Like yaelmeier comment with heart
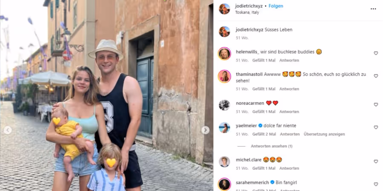This screenshot has height=191, width=383. point(376,127)
